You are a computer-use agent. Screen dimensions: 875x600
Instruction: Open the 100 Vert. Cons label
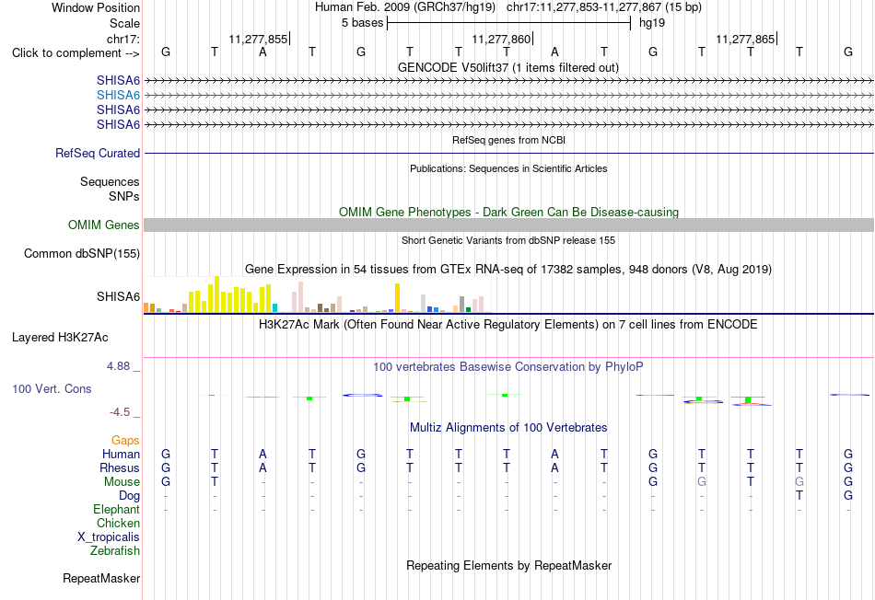[x=52, y=389]
